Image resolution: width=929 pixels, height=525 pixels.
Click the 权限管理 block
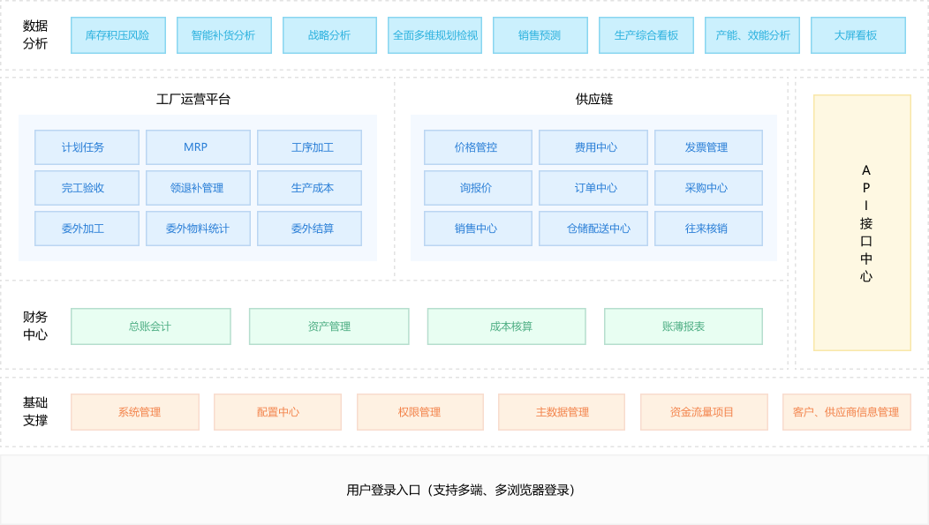point(419,412)
